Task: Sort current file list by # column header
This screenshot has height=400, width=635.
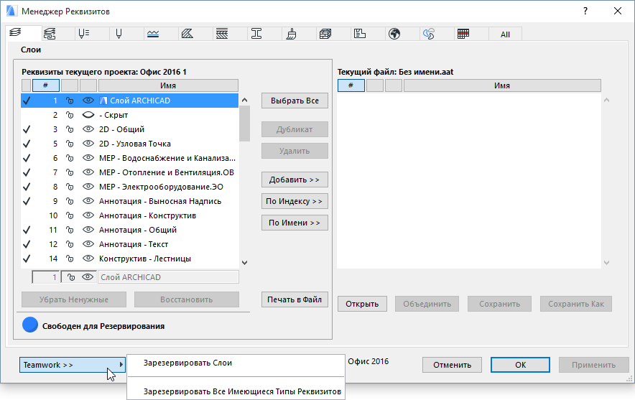Action: tap(351, 85)
